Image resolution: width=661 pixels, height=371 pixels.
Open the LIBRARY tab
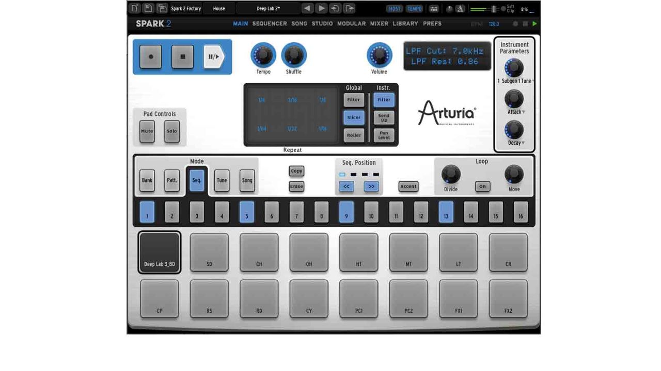pyautogui.click(x=405, y=24)
